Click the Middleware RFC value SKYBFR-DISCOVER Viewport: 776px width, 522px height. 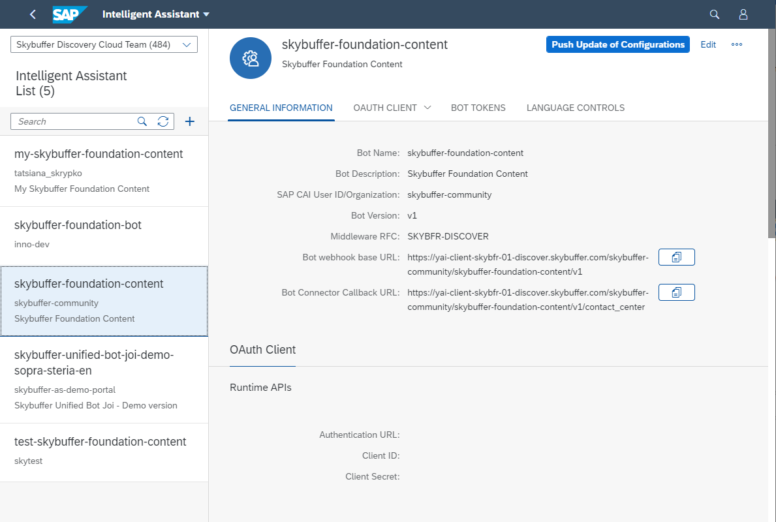tap(448, 236)
